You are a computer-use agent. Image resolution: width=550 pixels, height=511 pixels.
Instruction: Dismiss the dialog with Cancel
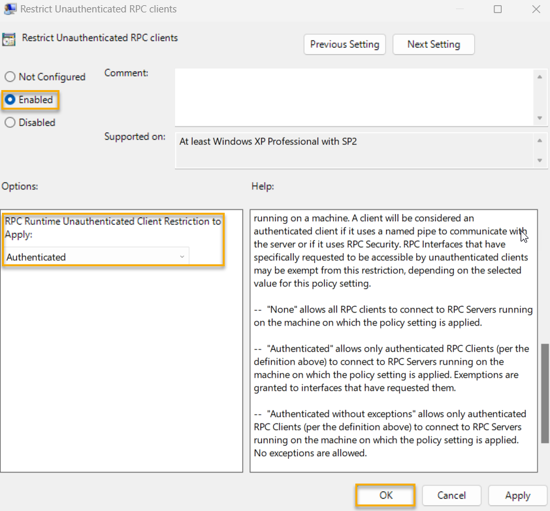[451, 495]
